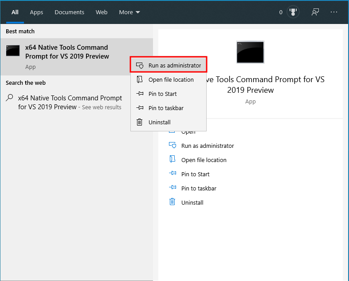Choose Open file location in context menu
The width and height of the screenshot is (349, 281).
(169, 79)
